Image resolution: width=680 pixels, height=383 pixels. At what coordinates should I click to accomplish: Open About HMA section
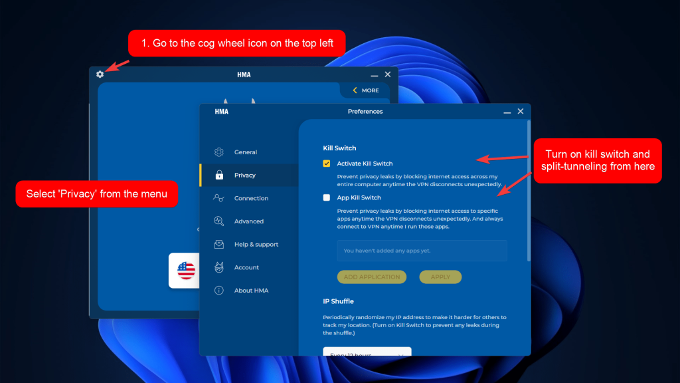tap(250, 290)
